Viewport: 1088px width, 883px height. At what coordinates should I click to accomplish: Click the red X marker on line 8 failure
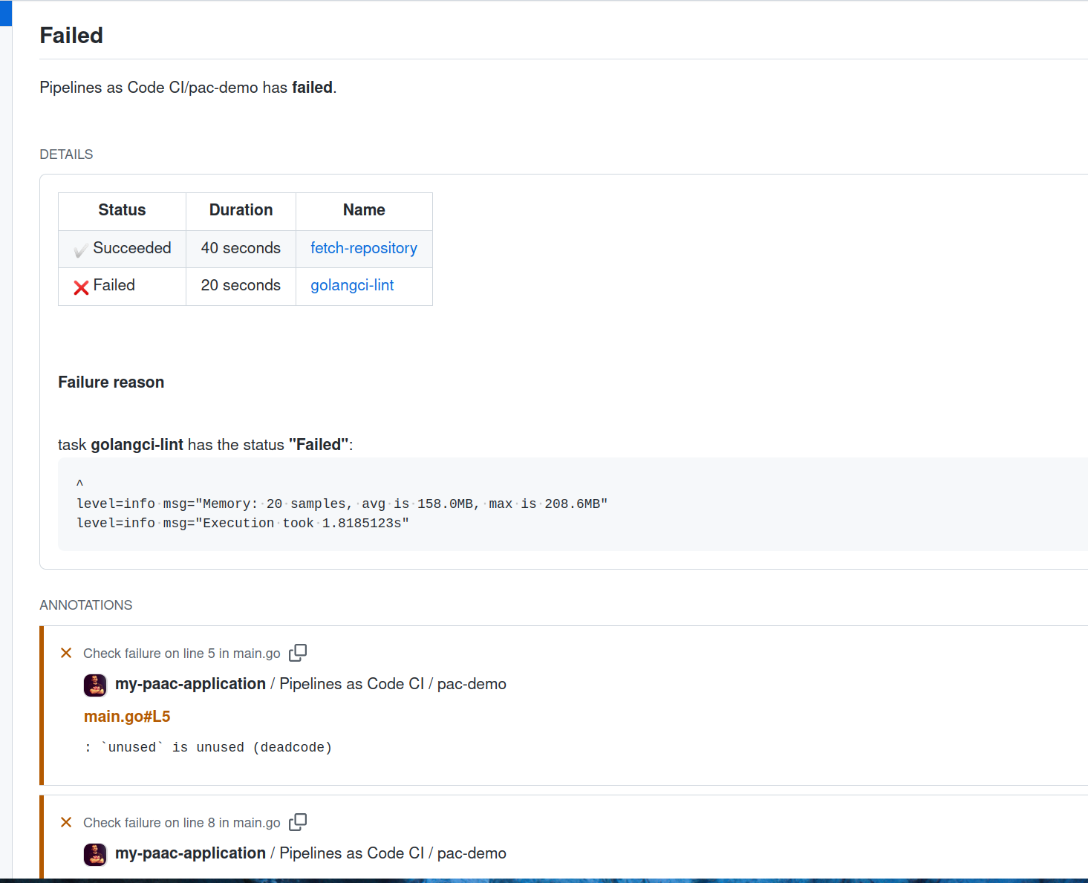coord(66,822)
